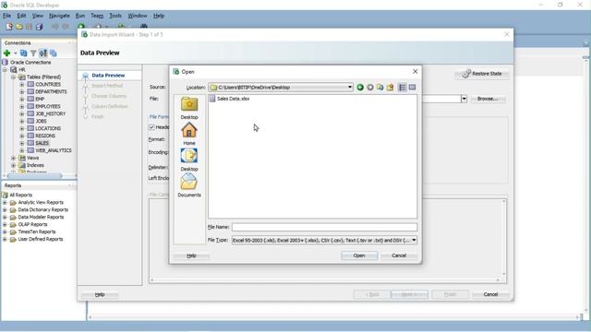The image size is (591, 332).
Task: Click Open button in Open dialog
Action: 359,255
